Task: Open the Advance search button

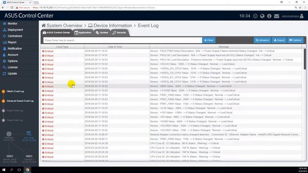Action: point(262,40)
